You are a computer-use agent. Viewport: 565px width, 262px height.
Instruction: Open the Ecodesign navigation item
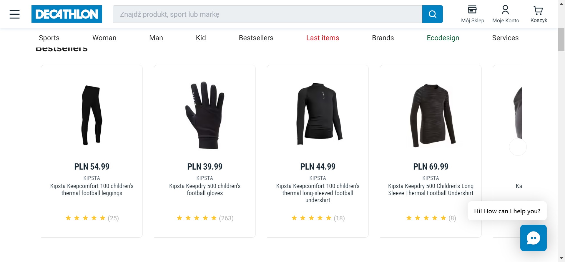[443, 38]
